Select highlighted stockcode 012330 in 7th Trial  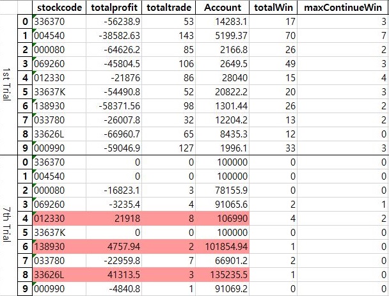coord(59,219)
